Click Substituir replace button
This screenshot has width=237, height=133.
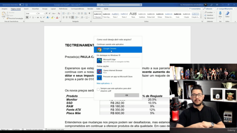[209, 15]
